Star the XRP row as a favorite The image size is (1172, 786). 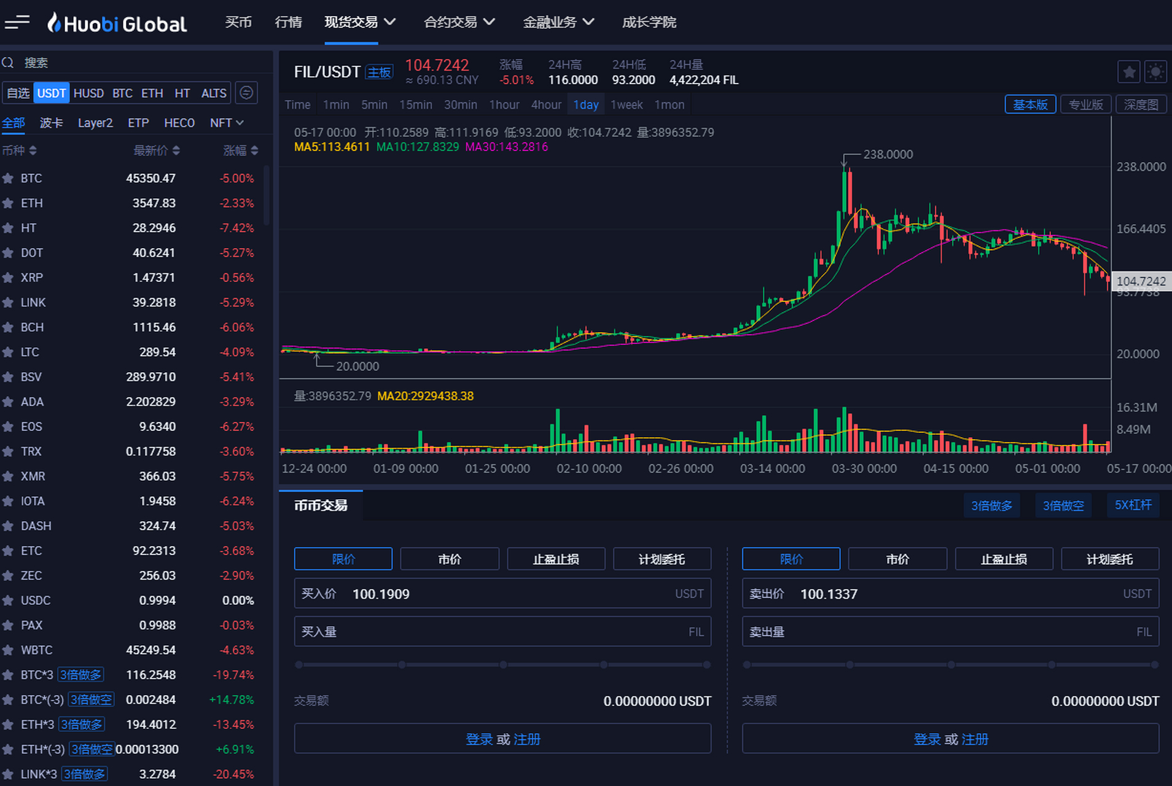[x=8, y=278]
